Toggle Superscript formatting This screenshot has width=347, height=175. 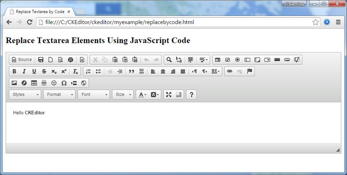64,71
